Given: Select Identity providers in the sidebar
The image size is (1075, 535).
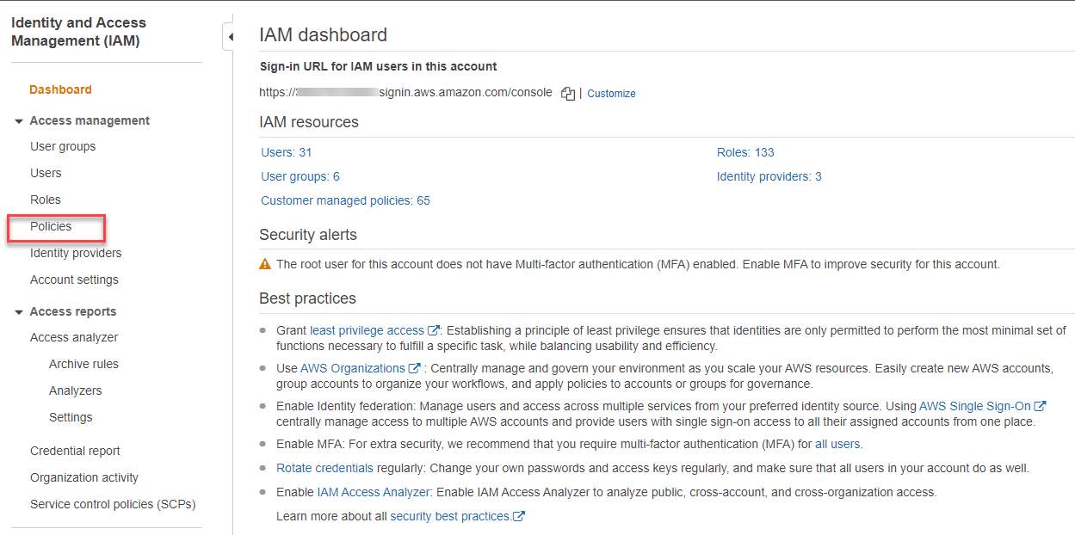Looking at the screenshot, I should coord(76,253).
